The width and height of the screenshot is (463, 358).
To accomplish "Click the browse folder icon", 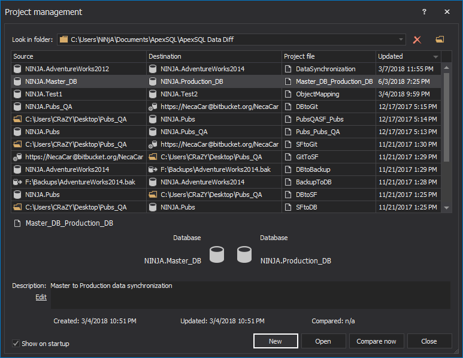I will 440,40.
